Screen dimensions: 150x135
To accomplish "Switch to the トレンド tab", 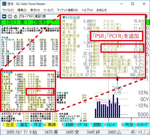I will (111, 125).
